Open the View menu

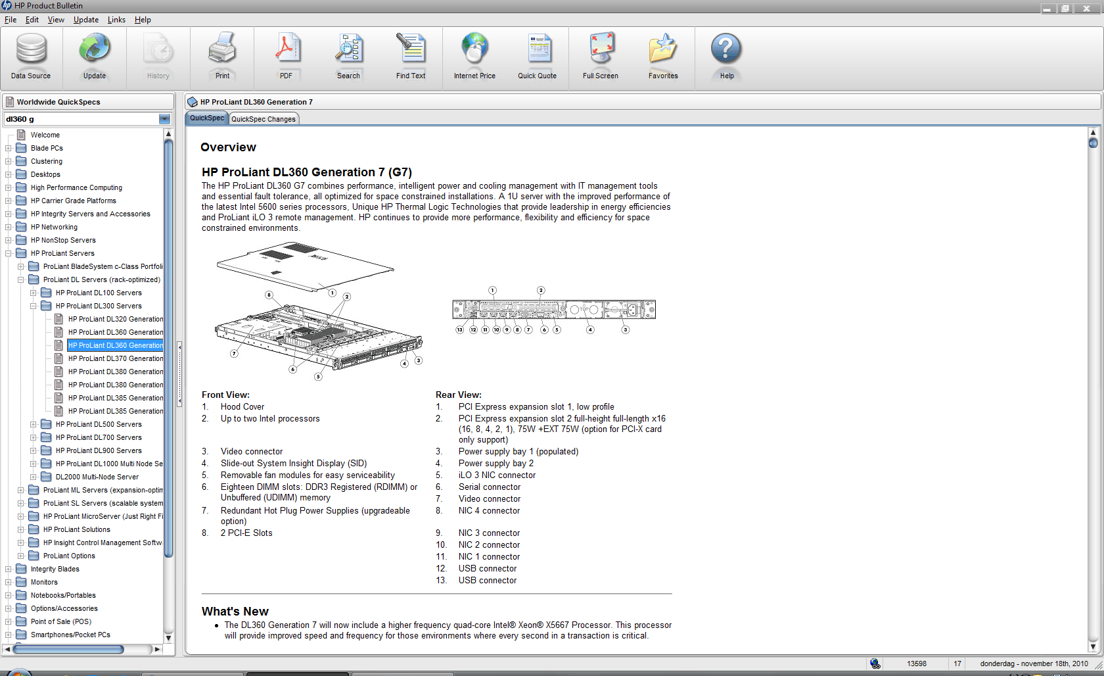(56, 20)
